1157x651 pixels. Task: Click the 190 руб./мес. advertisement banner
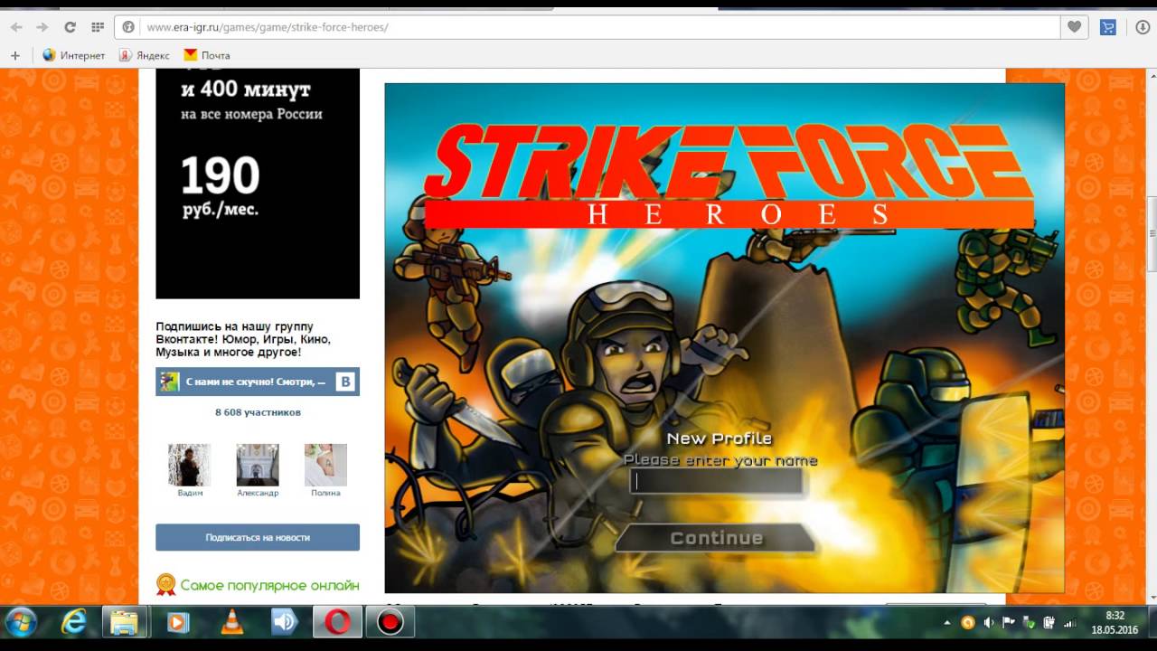pos(258,184)
